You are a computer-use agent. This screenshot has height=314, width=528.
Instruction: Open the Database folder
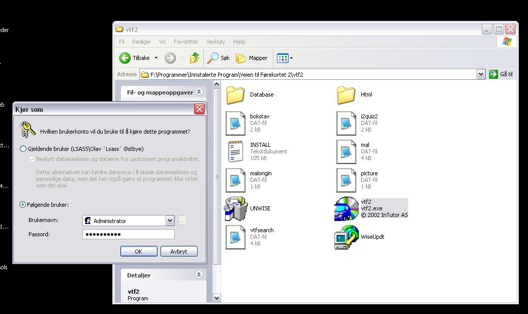(x=235, y=95)
